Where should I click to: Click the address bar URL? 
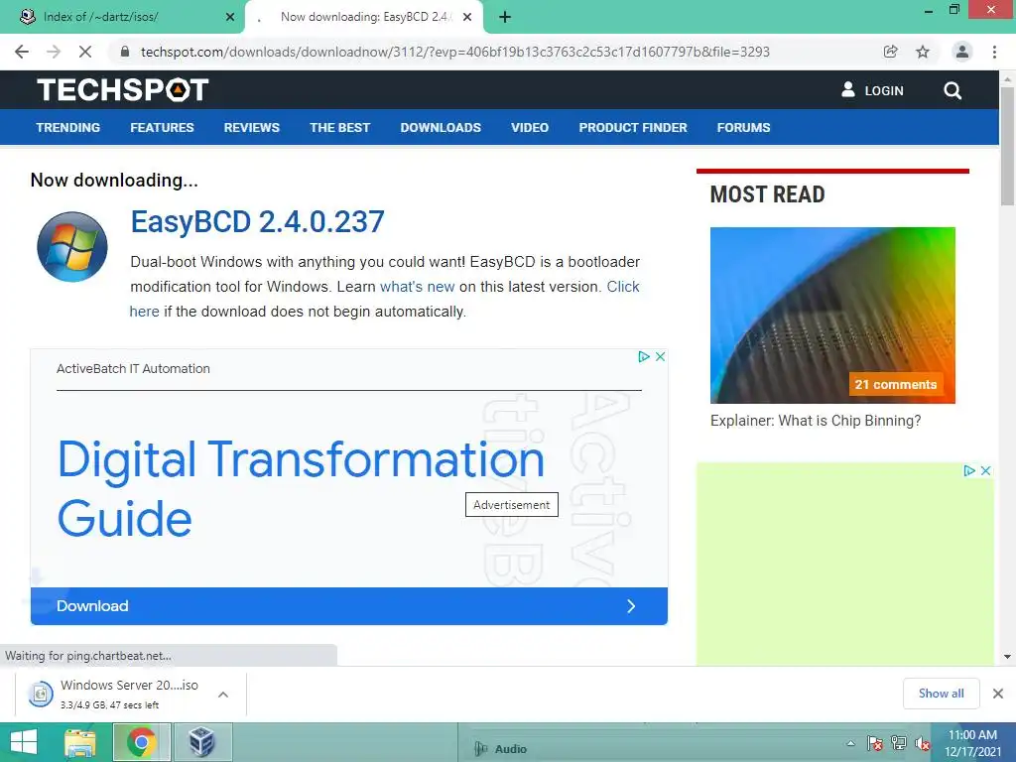pos(454,52)
